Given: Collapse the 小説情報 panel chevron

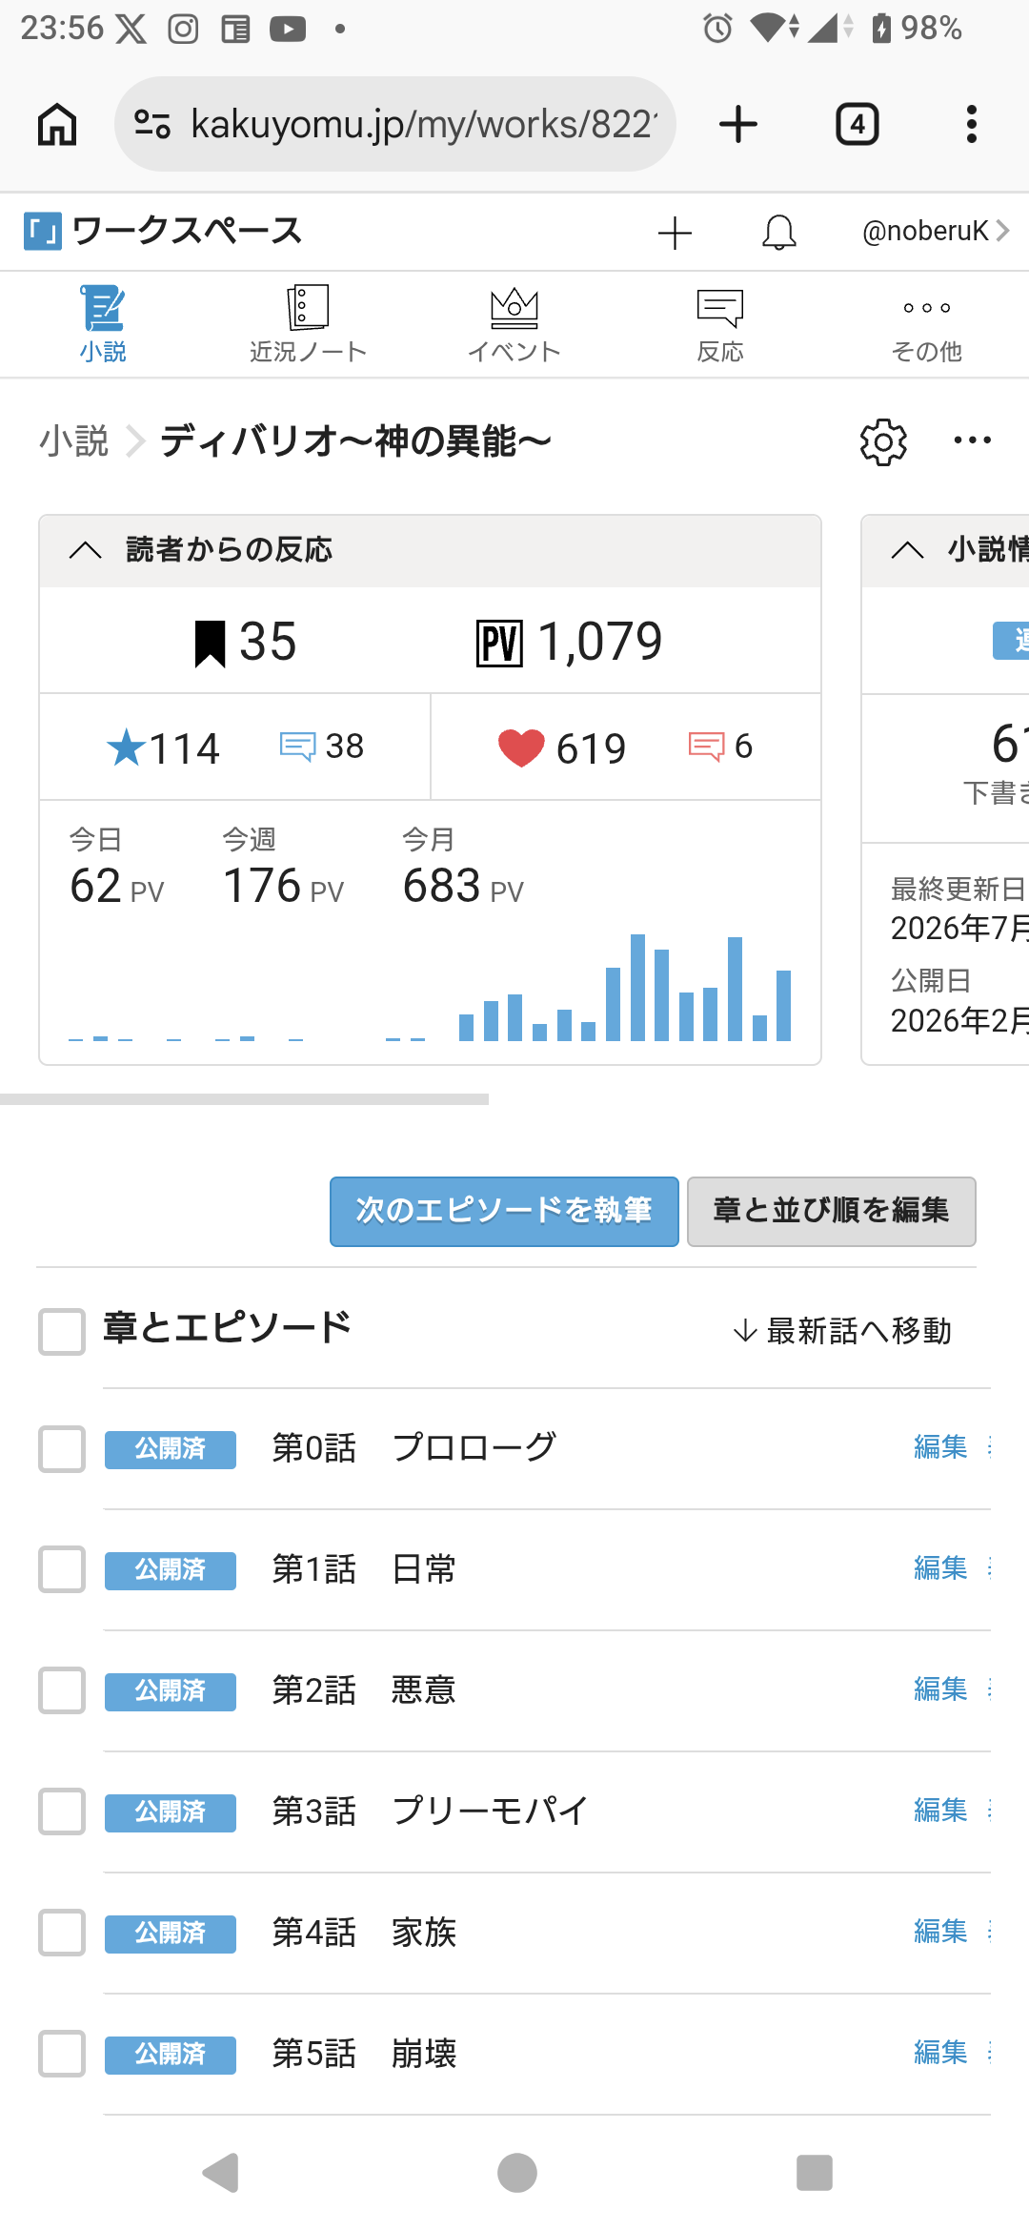Looking at the screenshot, I should (x=907, y=550).
